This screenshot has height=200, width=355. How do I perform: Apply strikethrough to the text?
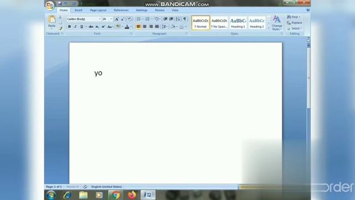click(91, 27)
